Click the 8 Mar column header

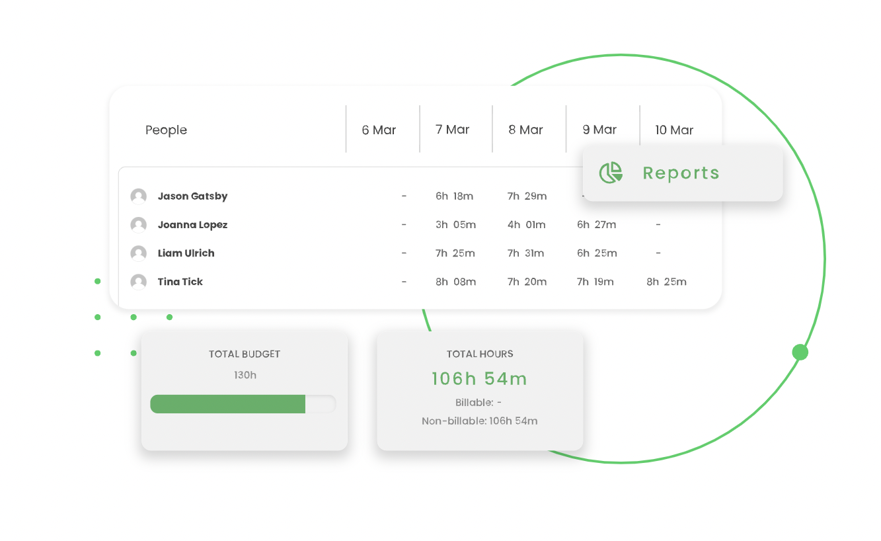click(525, 130)
